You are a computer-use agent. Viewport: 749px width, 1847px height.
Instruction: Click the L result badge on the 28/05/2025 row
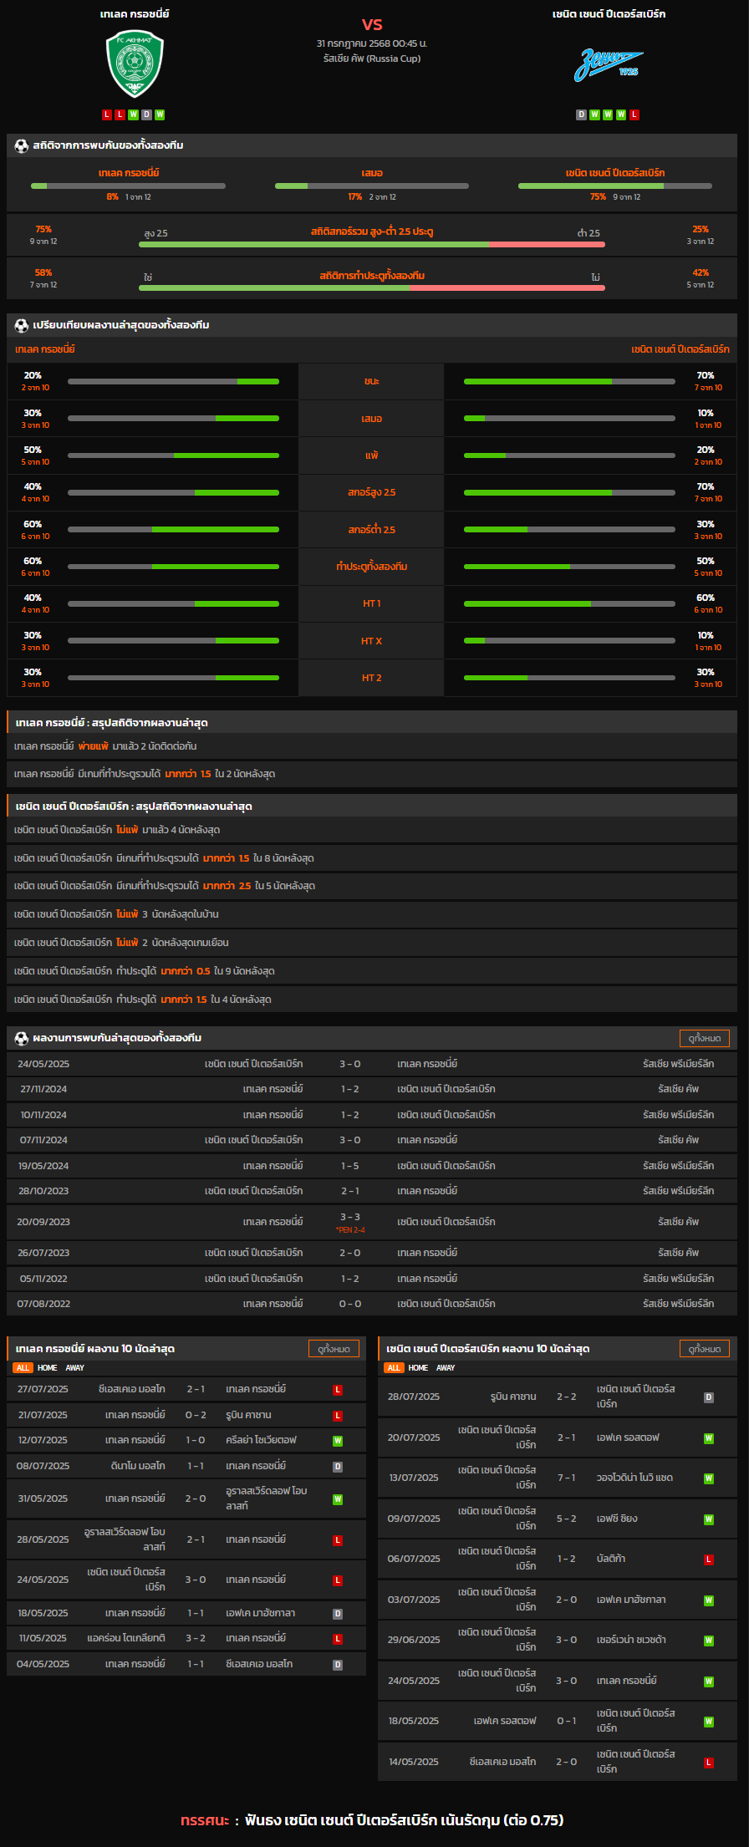coord(338,1540)
